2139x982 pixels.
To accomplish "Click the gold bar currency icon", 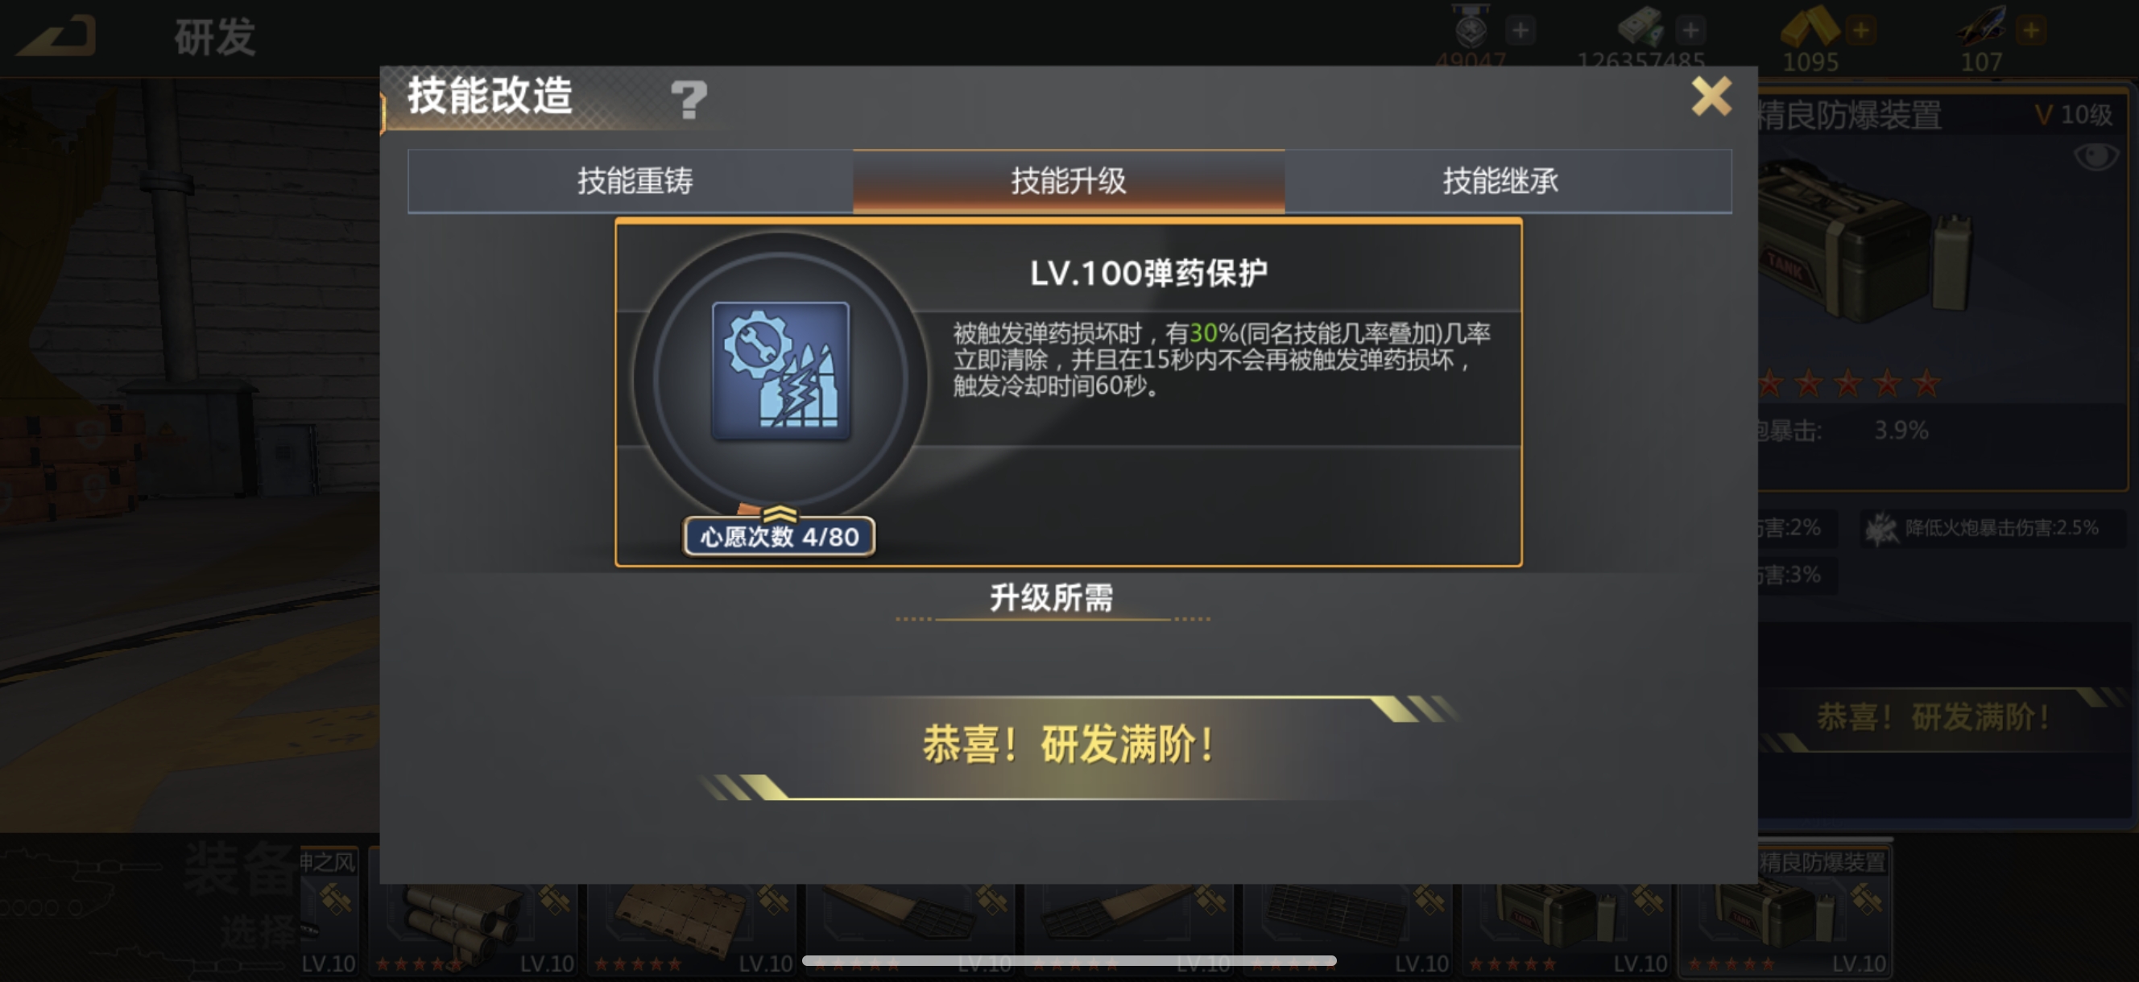I will pyautogui.click(x=1810, y=27).
